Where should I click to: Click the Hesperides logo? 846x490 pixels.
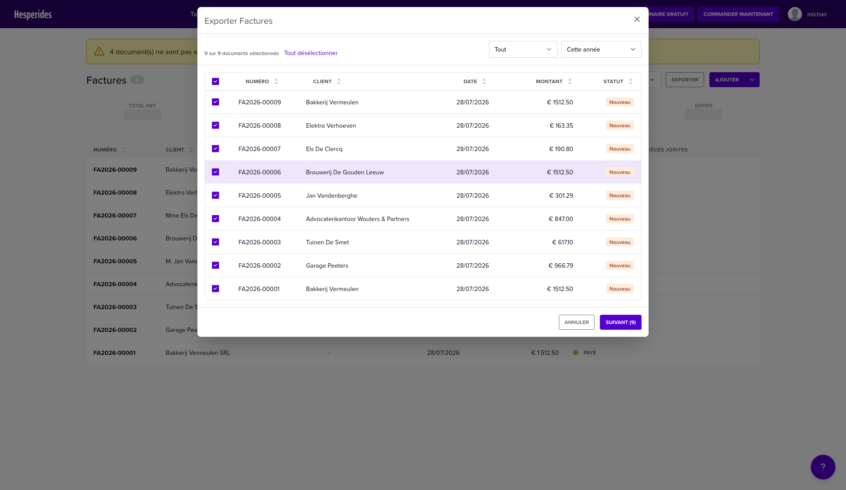coord(33,15)
